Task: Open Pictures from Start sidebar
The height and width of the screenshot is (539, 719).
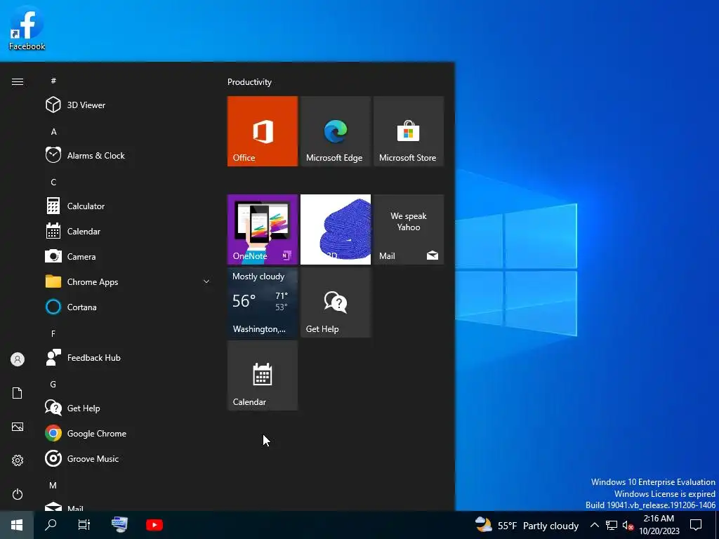Action: (18, 427)
